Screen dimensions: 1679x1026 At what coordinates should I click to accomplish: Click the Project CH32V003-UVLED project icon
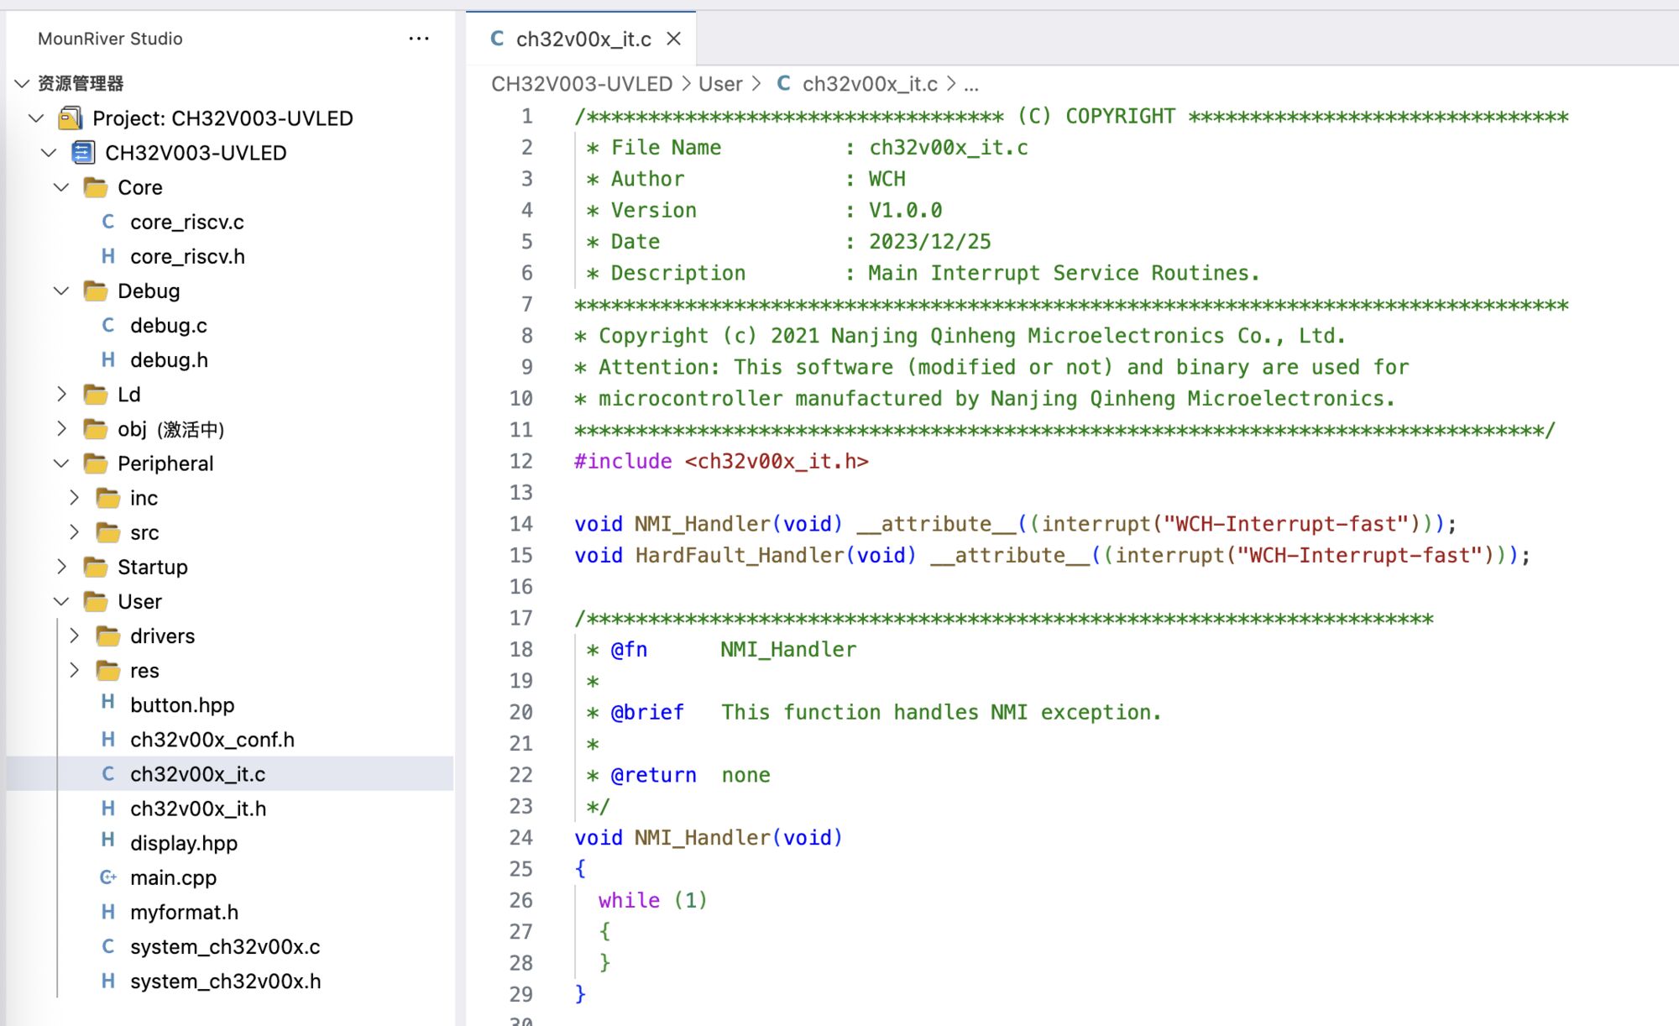click(x=71, y=118)
